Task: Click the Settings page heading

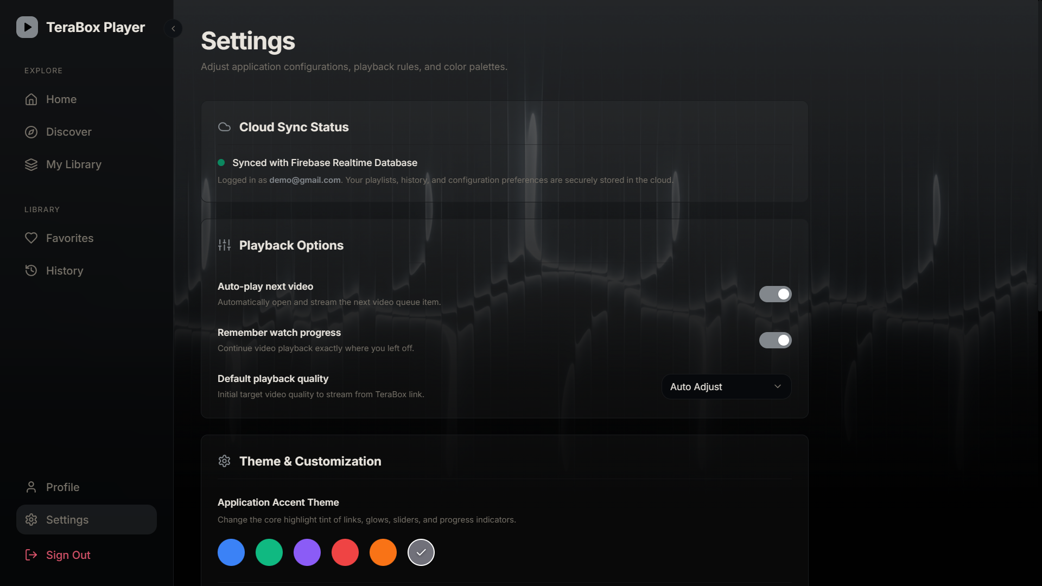Action: point(248,41)
